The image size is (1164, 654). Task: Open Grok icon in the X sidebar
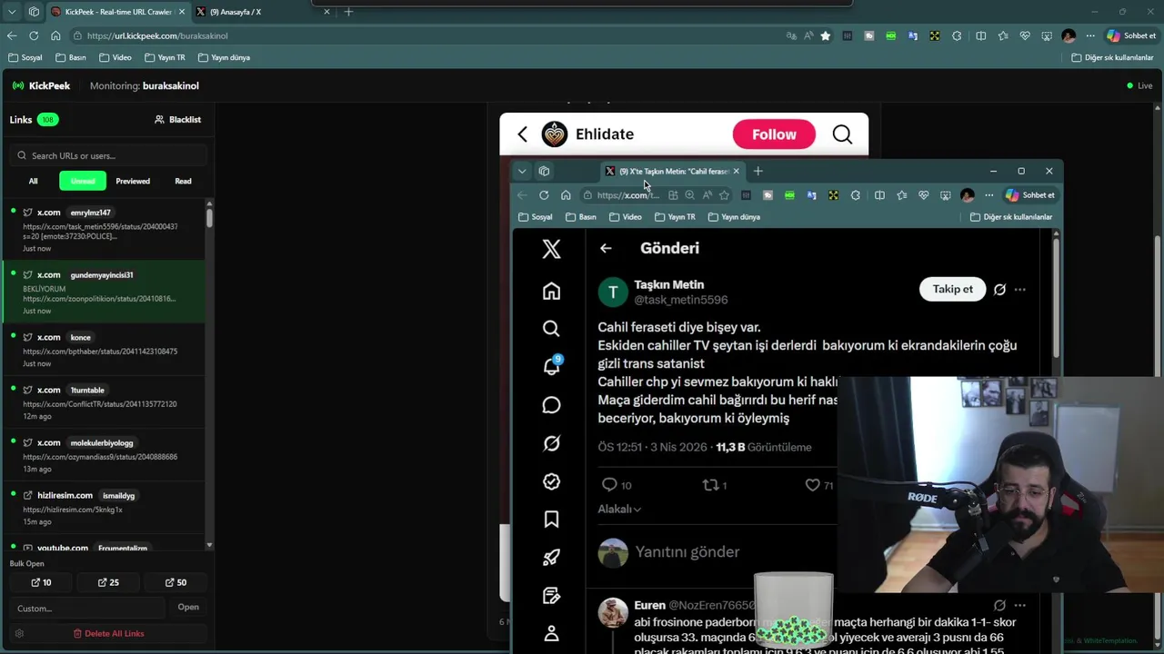click(x=551, y=443)
